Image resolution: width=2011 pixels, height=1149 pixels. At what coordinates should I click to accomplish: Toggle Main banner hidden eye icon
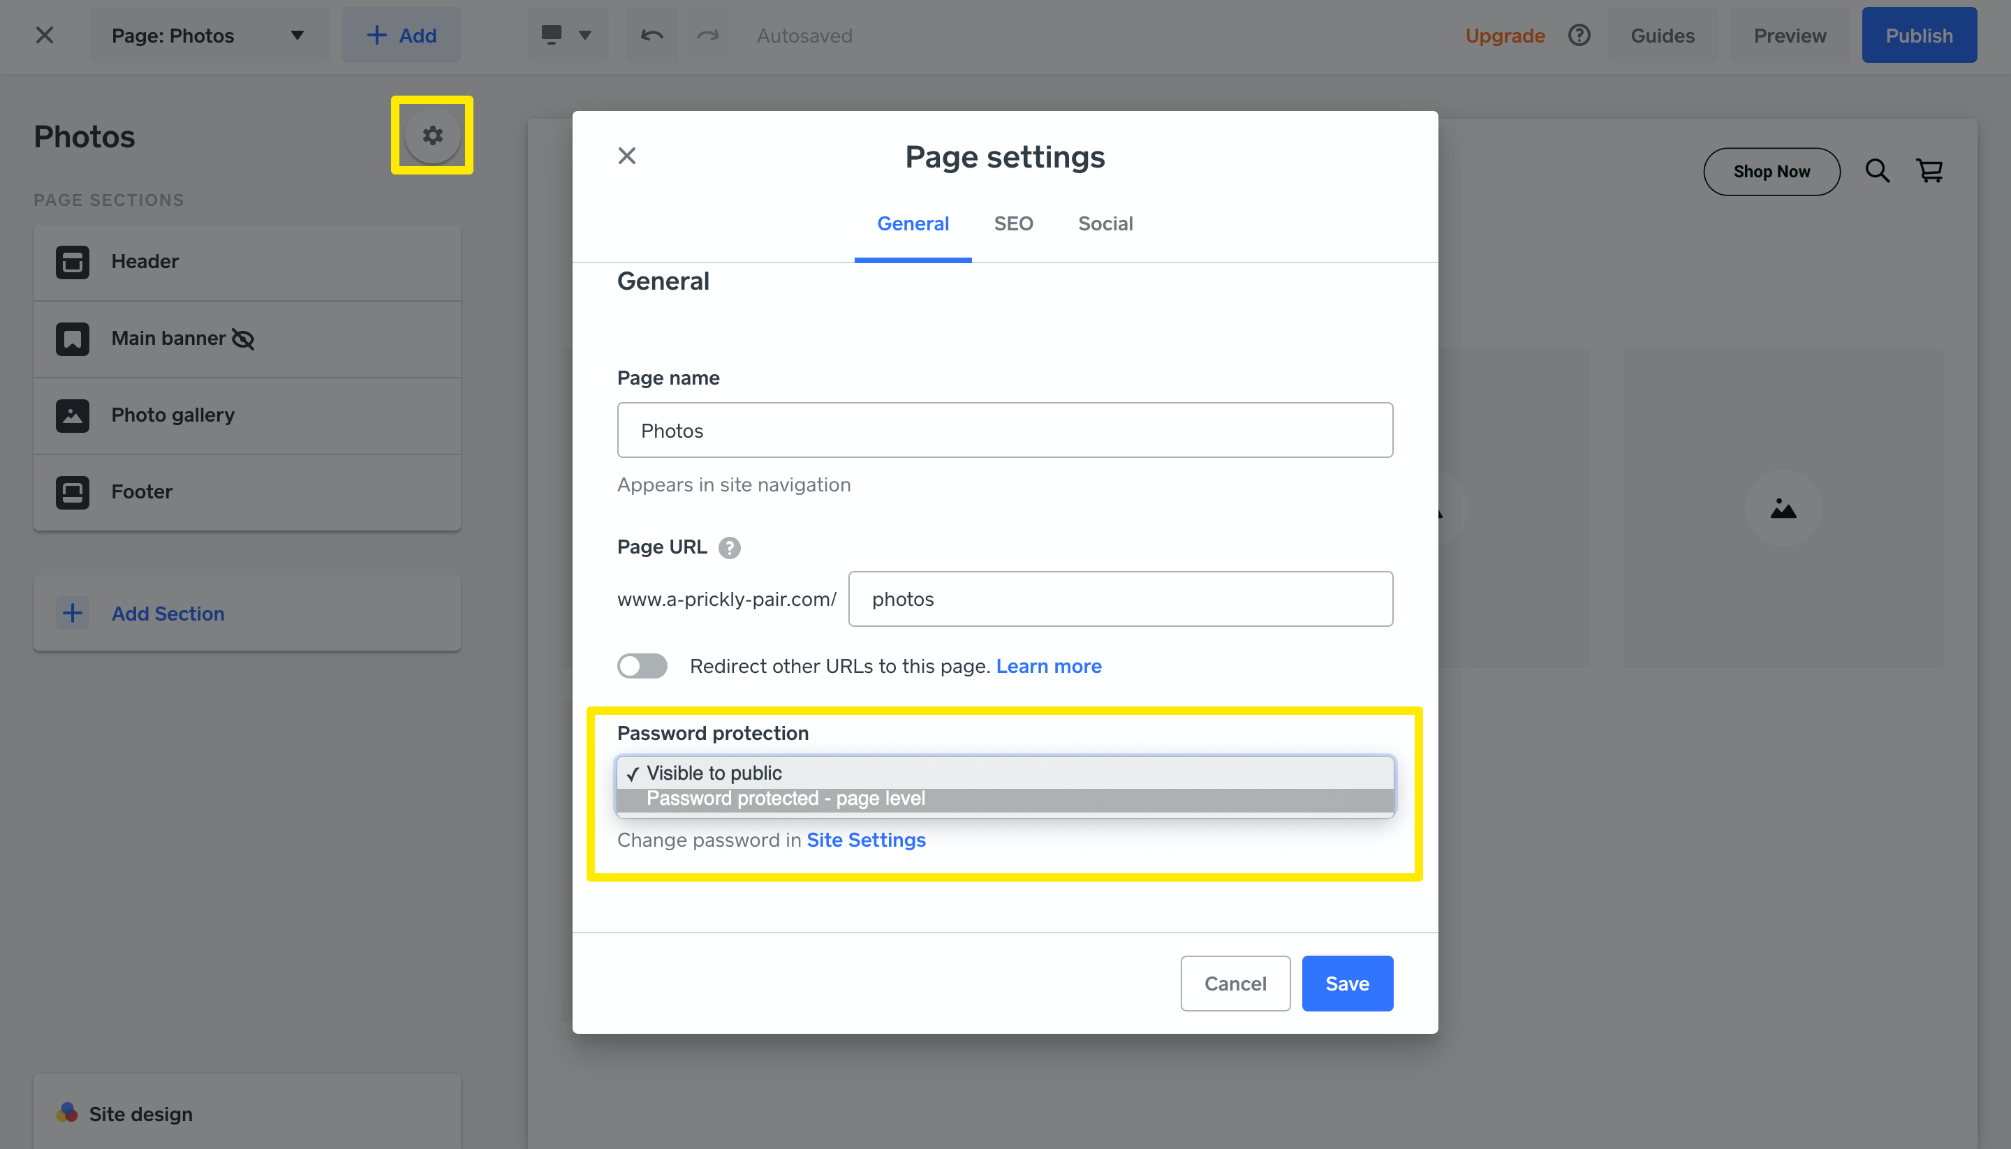pyautogui.click(x=243, y=339)
